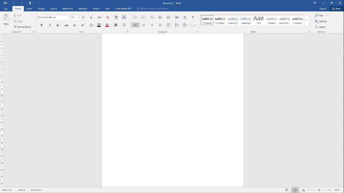
Task: Click the Tell me search box
Action: (153, 9)
